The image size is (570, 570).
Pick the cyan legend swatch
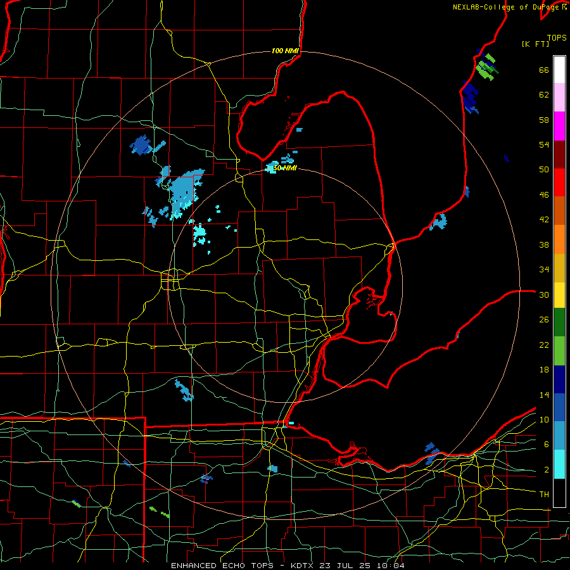pos(559,464)
